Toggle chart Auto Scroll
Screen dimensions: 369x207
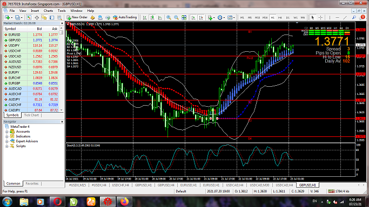click(x=193, y=17)
